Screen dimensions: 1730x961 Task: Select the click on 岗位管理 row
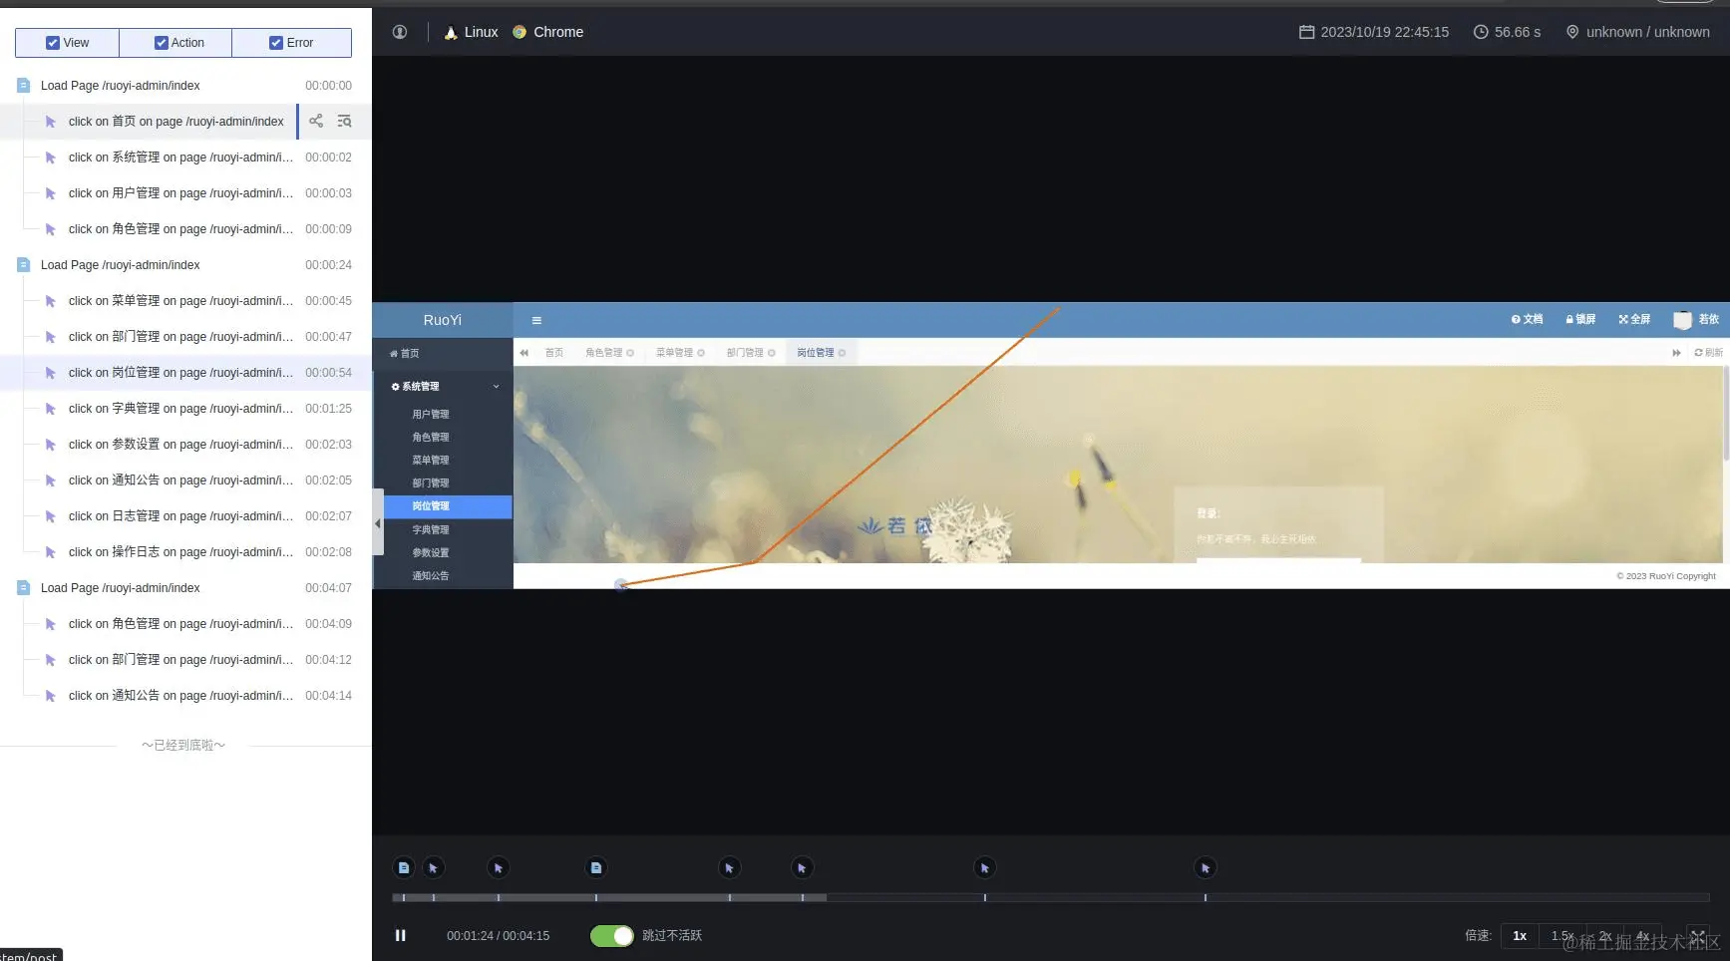coord(185,373)
